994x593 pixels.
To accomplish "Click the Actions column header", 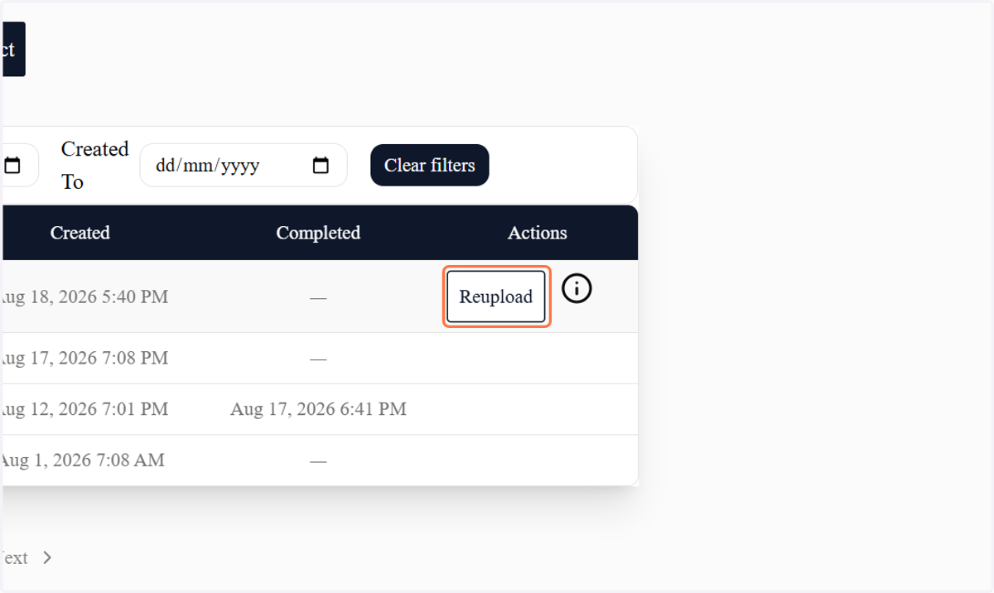I will pos(538,233).
